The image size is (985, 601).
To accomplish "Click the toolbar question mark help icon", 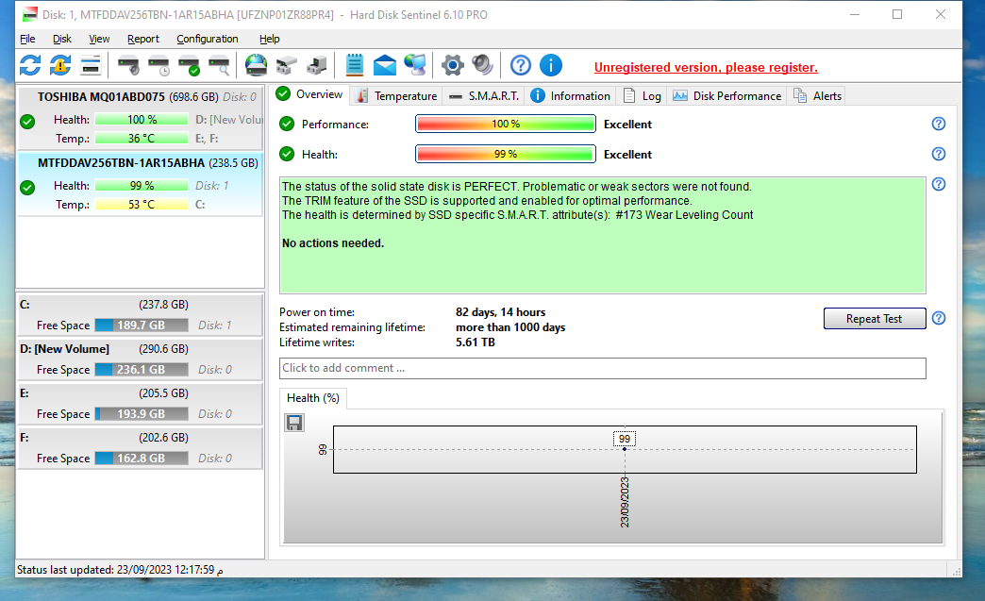I will click(x=520, y=65).
